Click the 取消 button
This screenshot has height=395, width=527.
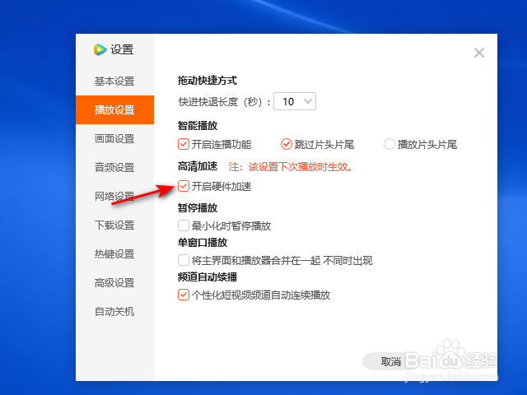click(391, 362)
